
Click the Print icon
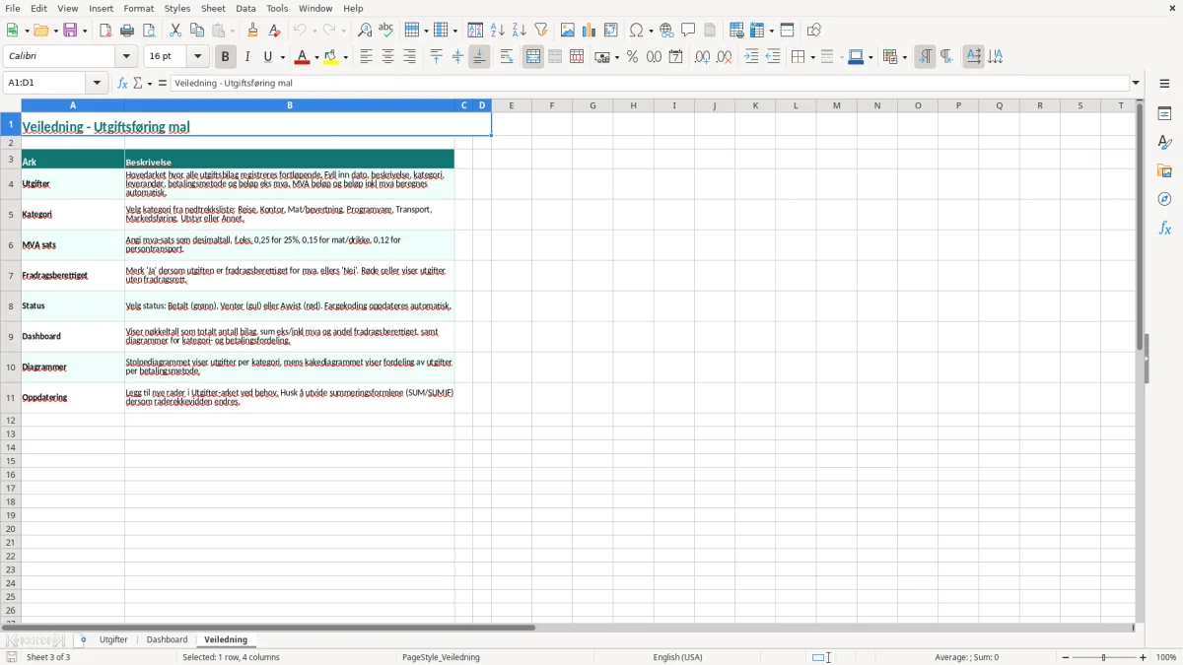click(127, 31)
